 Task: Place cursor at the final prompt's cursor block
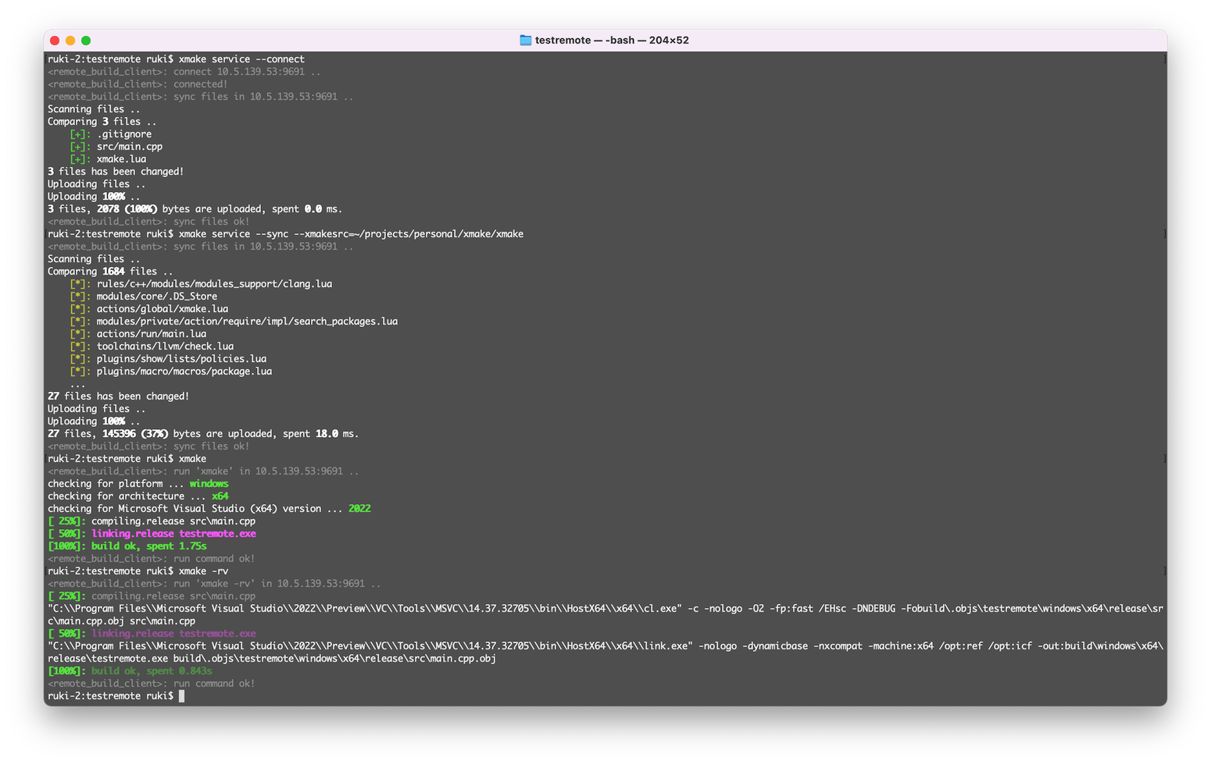(x=182, y=696)
